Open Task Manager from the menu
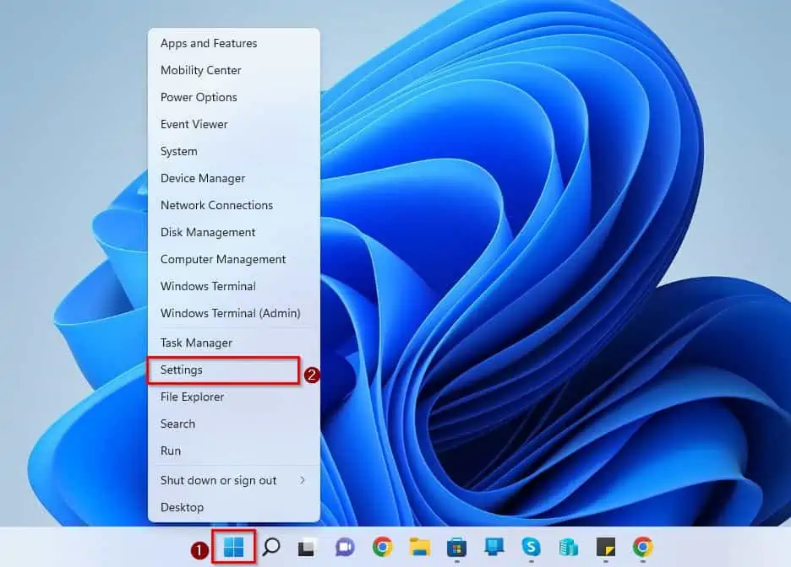 point(196,343)
